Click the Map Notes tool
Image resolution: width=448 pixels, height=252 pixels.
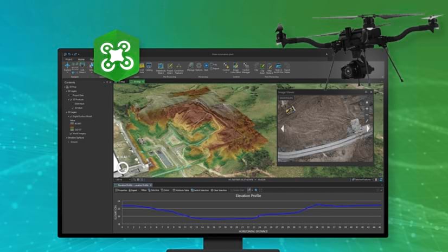coord(270,69)
